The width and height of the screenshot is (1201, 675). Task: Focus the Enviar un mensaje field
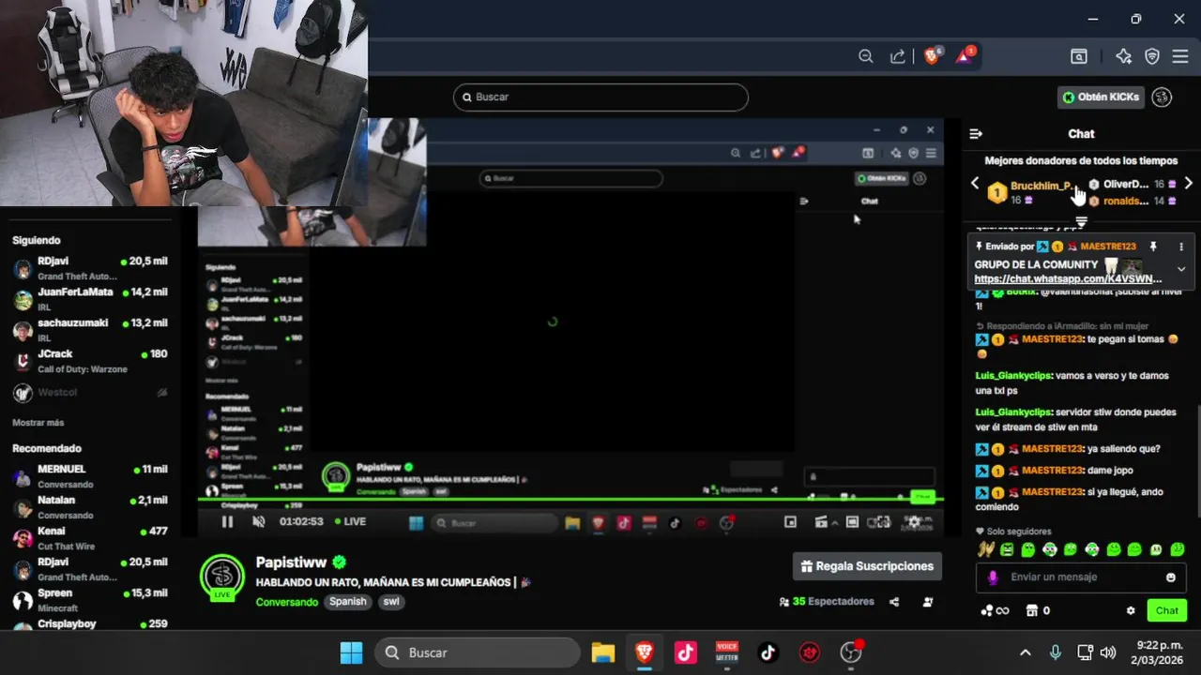point(1081,577)
